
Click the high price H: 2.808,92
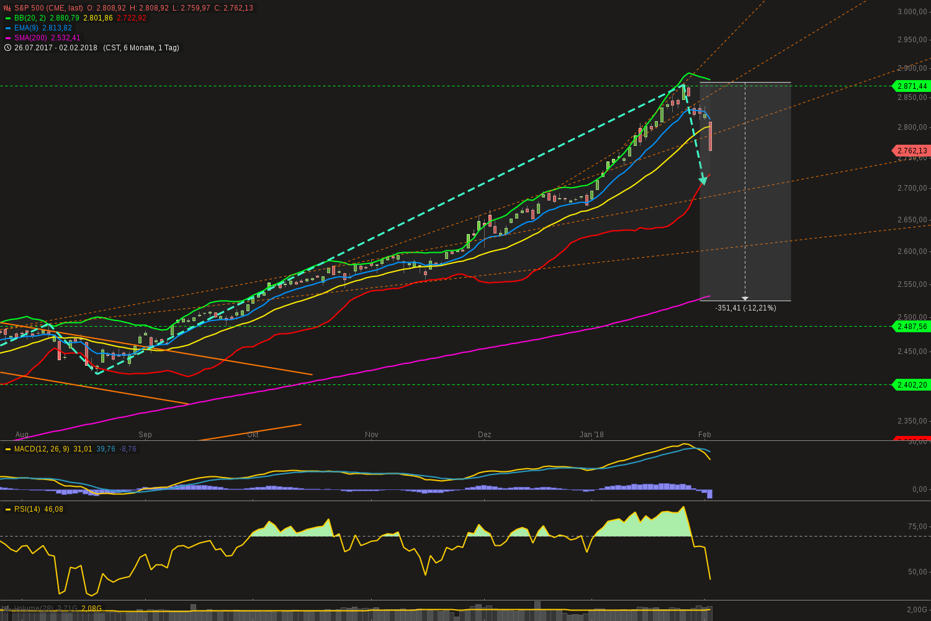click(x=149, y=8)
